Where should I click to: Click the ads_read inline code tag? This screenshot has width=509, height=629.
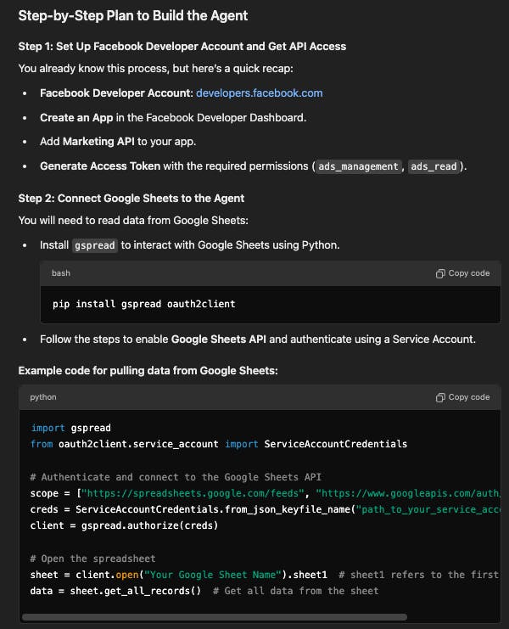[x=434, y=166]
